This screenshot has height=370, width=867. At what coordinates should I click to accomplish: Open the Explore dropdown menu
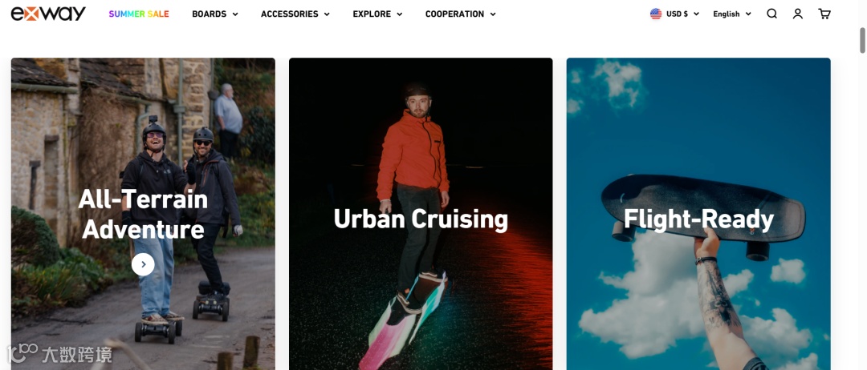point(377,14)
